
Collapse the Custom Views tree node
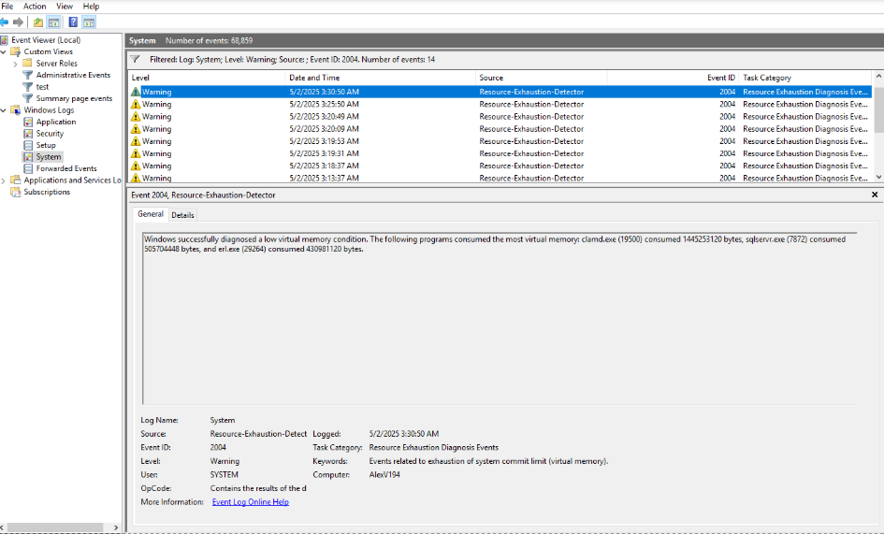click(4, 51)
